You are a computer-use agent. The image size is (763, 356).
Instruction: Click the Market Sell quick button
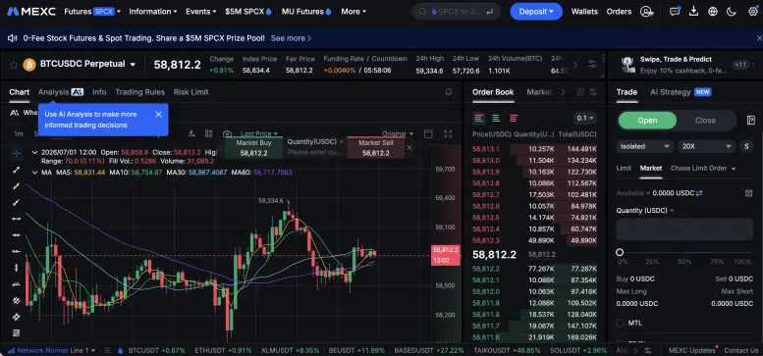click(x=375, y=148)
